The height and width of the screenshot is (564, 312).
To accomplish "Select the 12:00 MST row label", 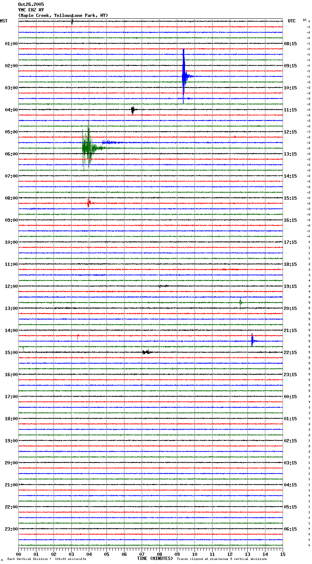I will [11, 286].
